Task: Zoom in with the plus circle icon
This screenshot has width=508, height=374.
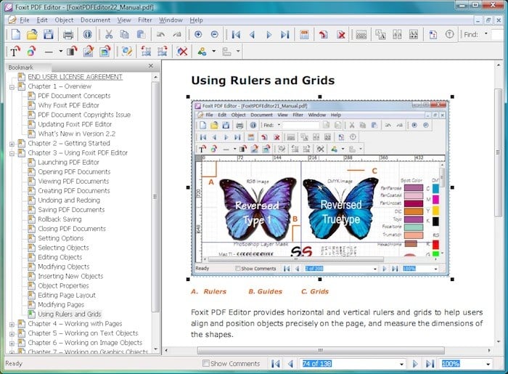Action: point(198,34)
